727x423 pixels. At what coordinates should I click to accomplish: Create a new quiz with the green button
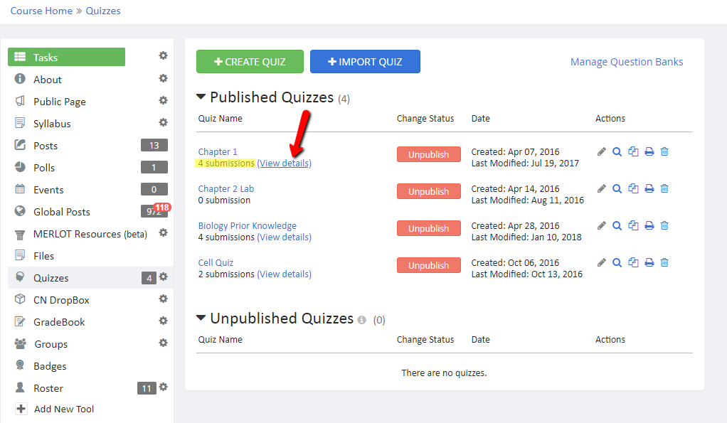pyautogui.click(x=250, y=62)
